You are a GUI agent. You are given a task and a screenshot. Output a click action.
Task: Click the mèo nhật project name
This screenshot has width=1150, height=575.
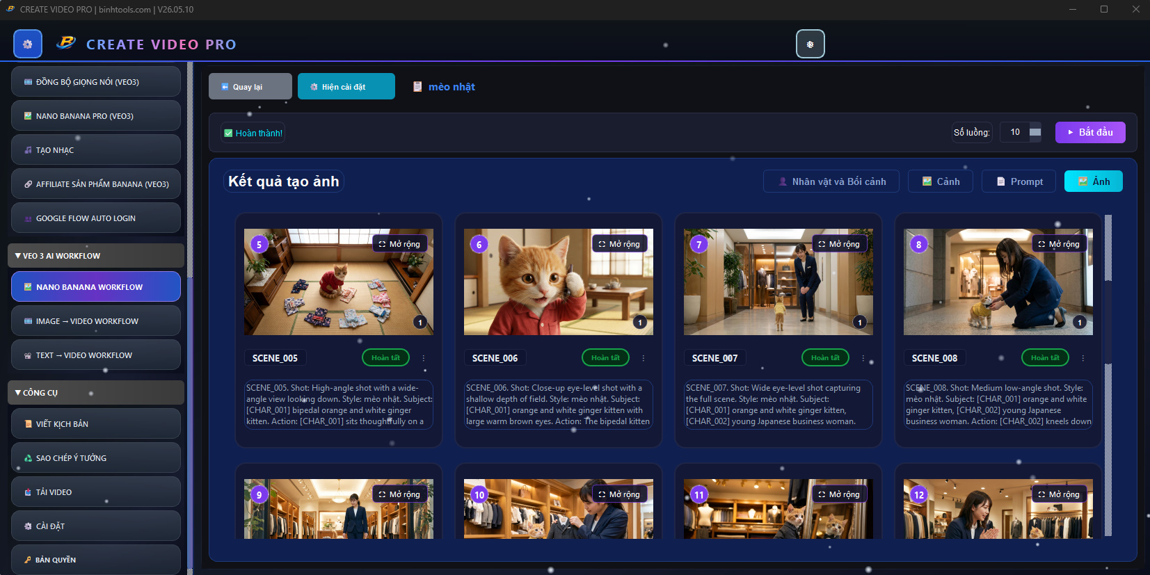coord(452,87)
